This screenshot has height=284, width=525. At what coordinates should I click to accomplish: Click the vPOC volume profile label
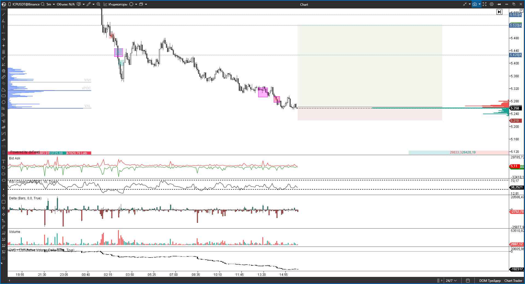(x=86, y=88)
